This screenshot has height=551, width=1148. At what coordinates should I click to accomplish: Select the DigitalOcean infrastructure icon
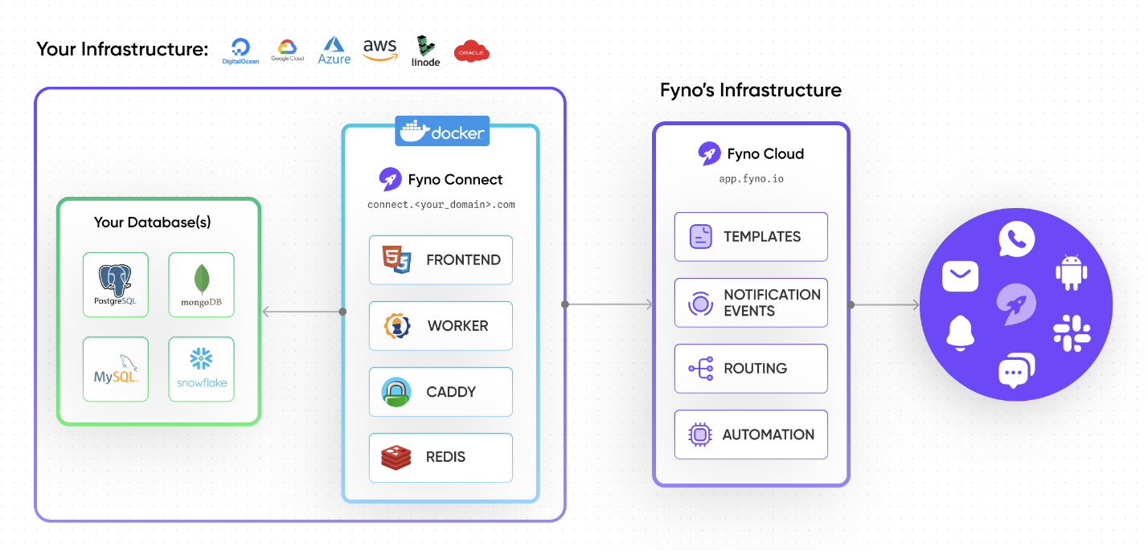[x=240, y=49]
